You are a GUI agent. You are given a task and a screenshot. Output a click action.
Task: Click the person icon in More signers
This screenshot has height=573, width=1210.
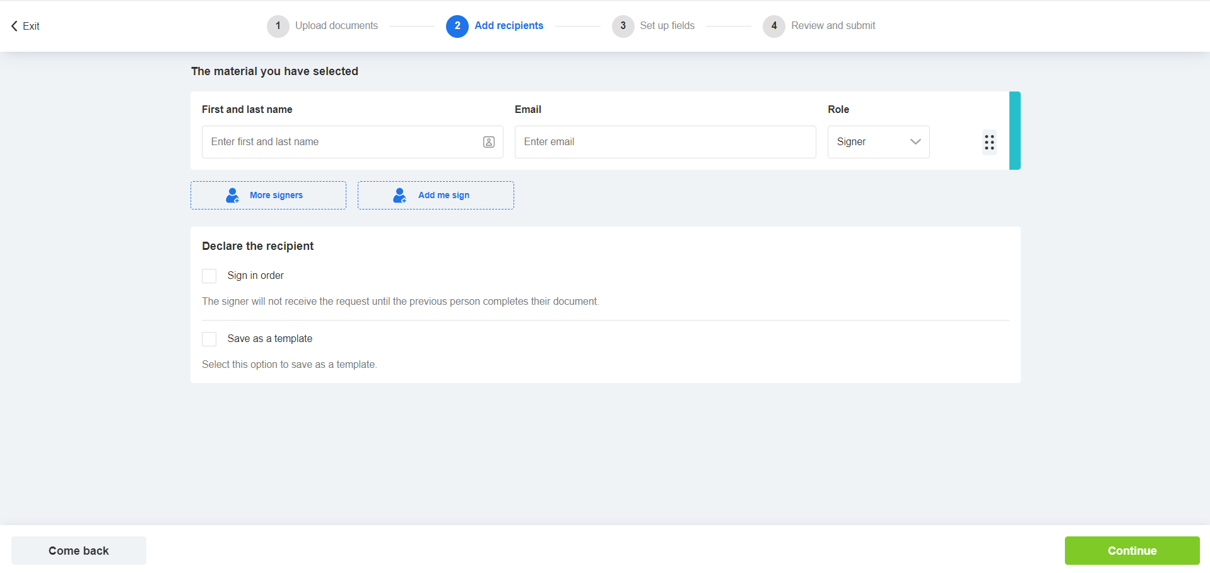click(232, 196)
